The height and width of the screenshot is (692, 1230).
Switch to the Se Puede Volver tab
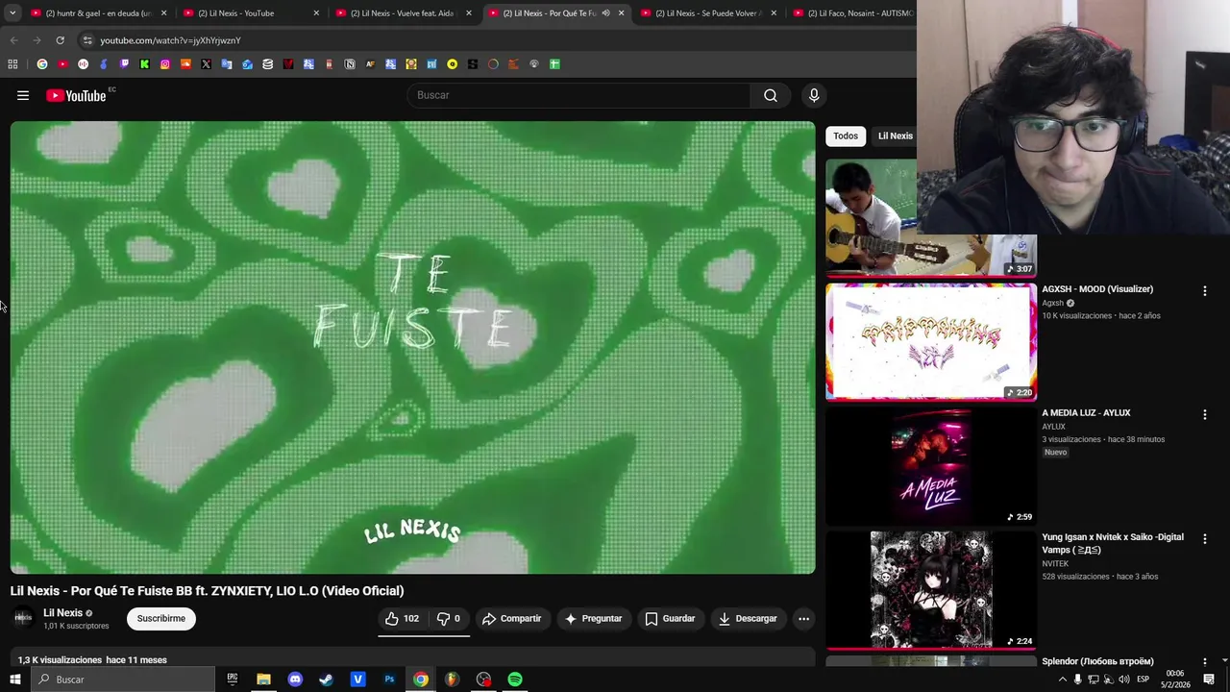pyautogui.click(x=709, y=13)
